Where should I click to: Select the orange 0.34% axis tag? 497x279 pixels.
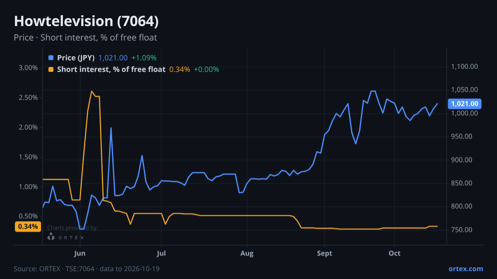28,227
